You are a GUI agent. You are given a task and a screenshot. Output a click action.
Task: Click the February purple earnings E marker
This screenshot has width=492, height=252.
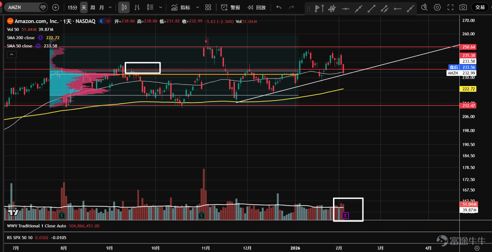tap(345, 215)
